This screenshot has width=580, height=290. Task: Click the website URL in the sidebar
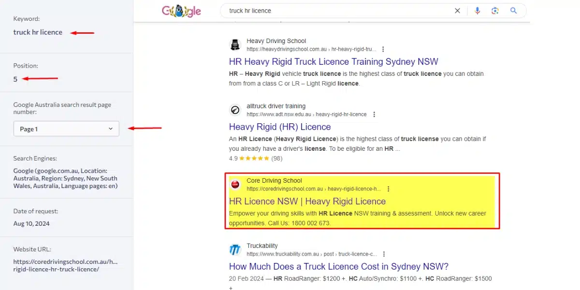[x=65, y=265]
